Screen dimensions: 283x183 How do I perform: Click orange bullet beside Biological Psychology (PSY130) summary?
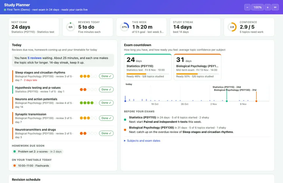[125, 130]
